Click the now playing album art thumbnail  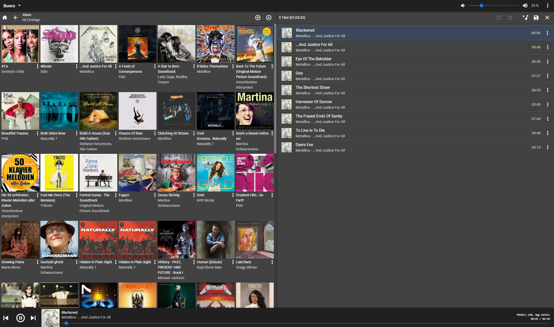pos(50,318)
